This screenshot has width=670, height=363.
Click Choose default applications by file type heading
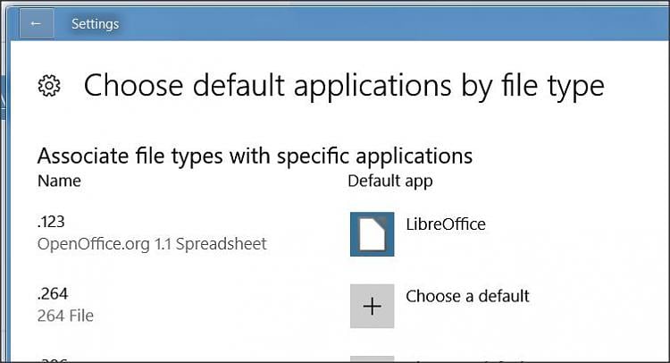[344, 86]
